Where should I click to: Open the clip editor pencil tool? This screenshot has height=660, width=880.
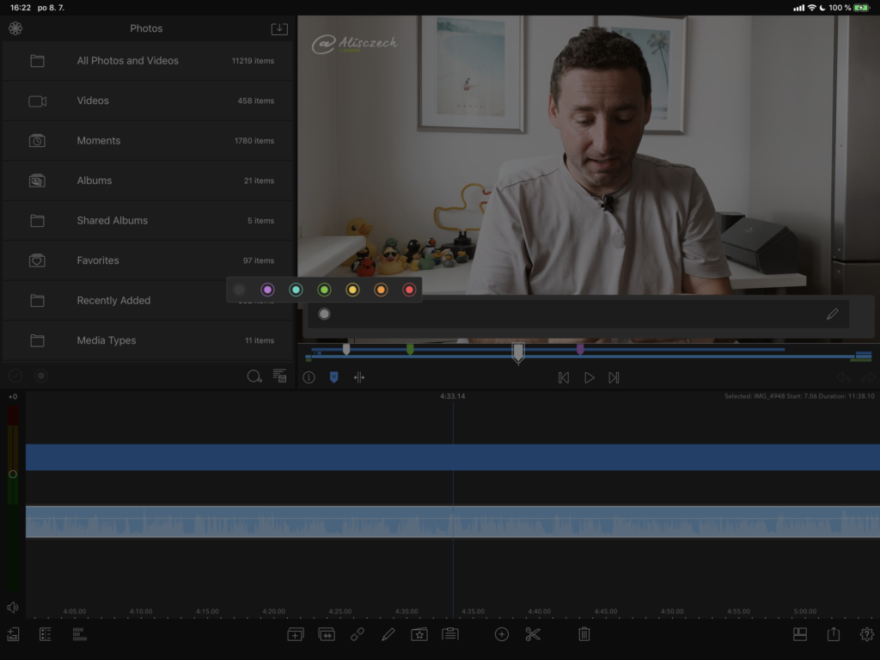[388, 634]
